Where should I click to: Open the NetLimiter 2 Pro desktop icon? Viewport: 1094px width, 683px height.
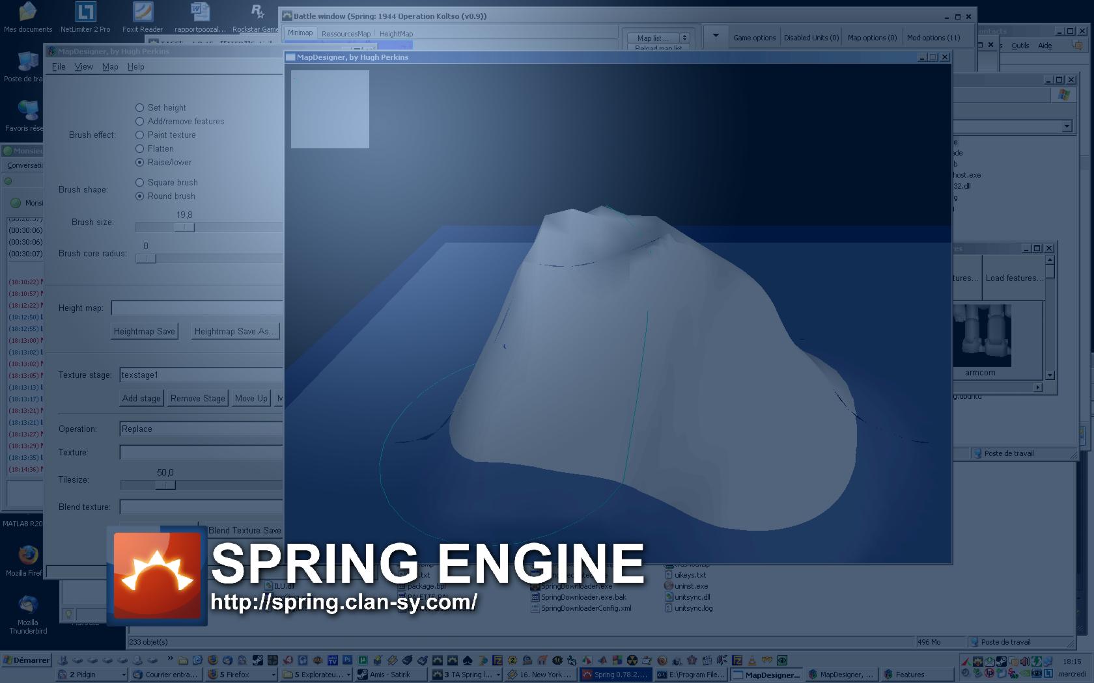(x=85, y=12)
